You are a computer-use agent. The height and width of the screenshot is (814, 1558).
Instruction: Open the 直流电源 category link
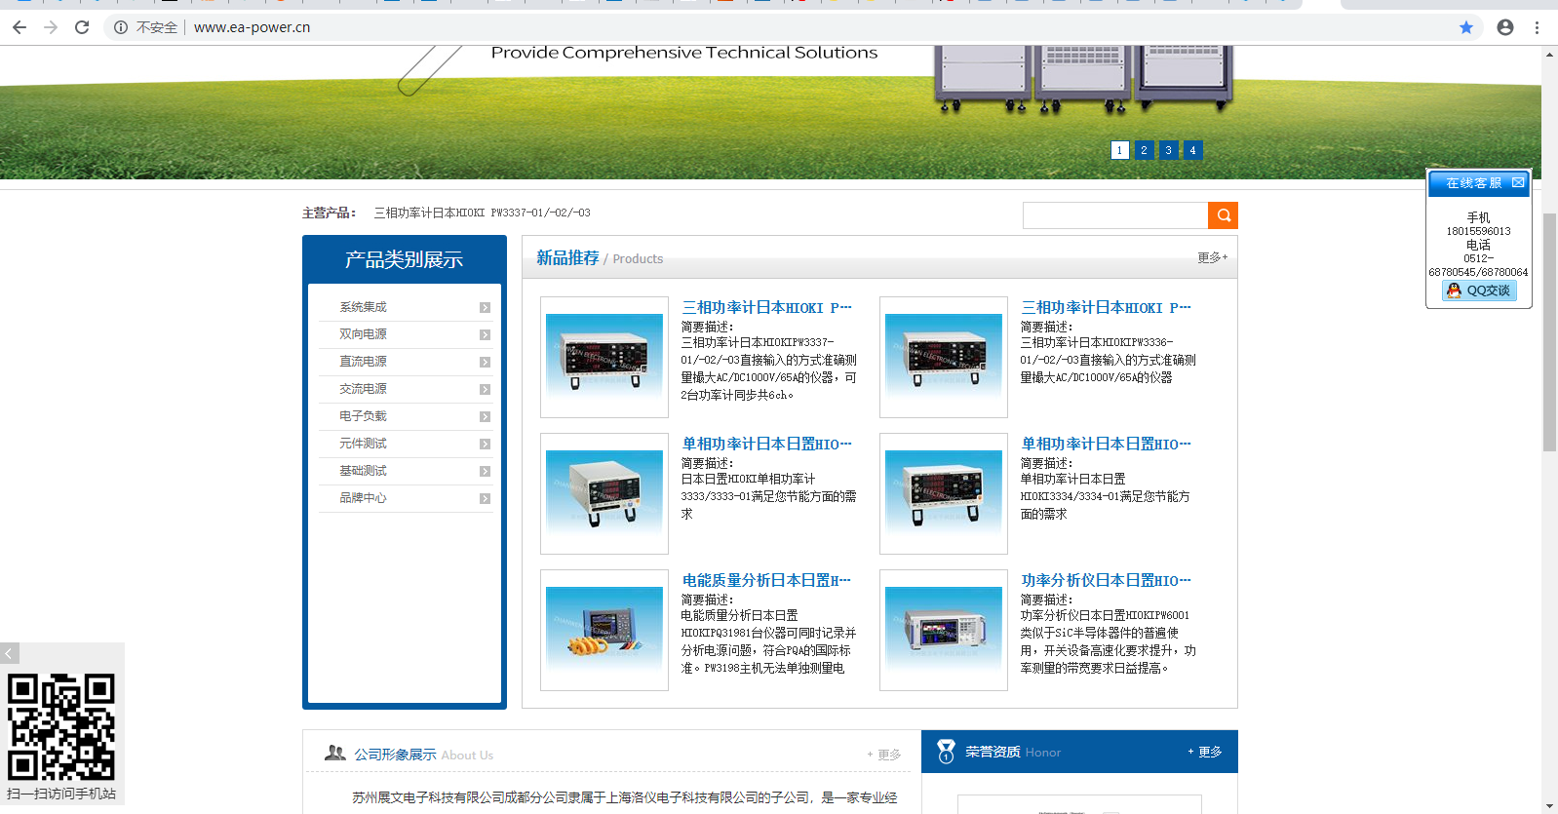coord(363,362)
